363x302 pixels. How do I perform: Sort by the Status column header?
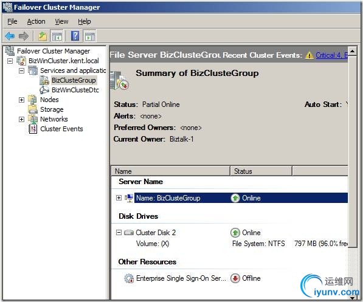coord(261,171)
